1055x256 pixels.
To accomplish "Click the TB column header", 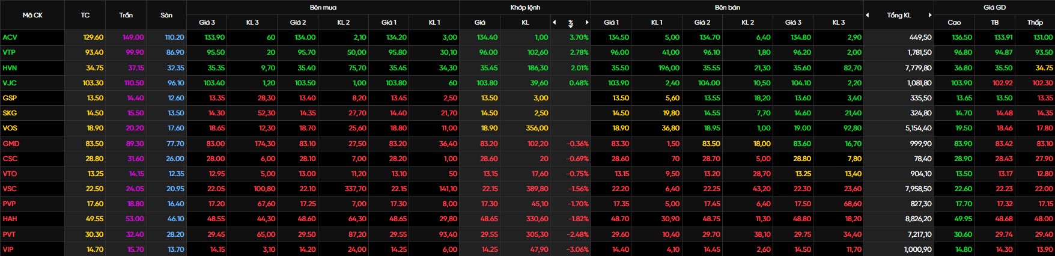I will [994, 22].
